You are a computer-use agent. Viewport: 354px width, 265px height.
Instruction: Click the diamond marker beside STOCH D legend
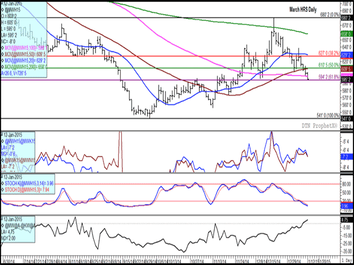point(2,189)
